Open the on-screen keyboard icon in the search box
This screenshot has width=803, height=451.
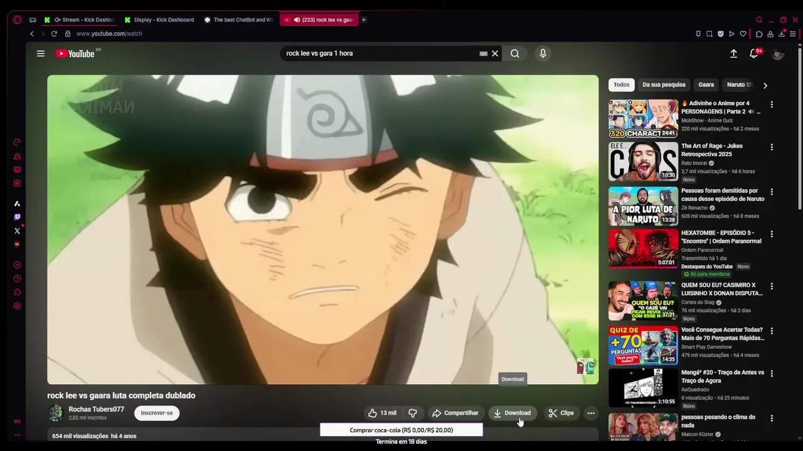coord(483,53)
